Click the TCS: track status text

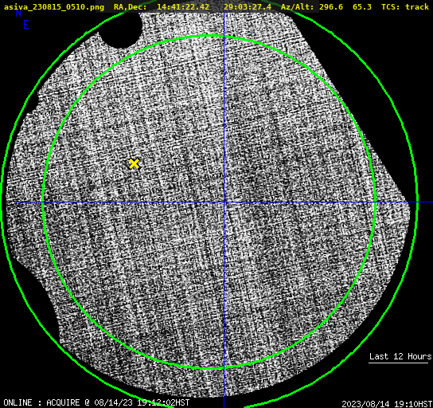coord(405,6)
